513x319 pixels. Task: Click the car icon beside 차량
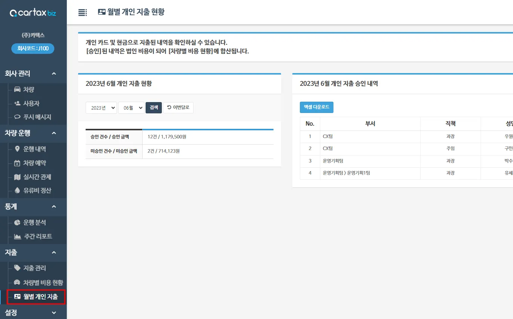coord(17,89)
